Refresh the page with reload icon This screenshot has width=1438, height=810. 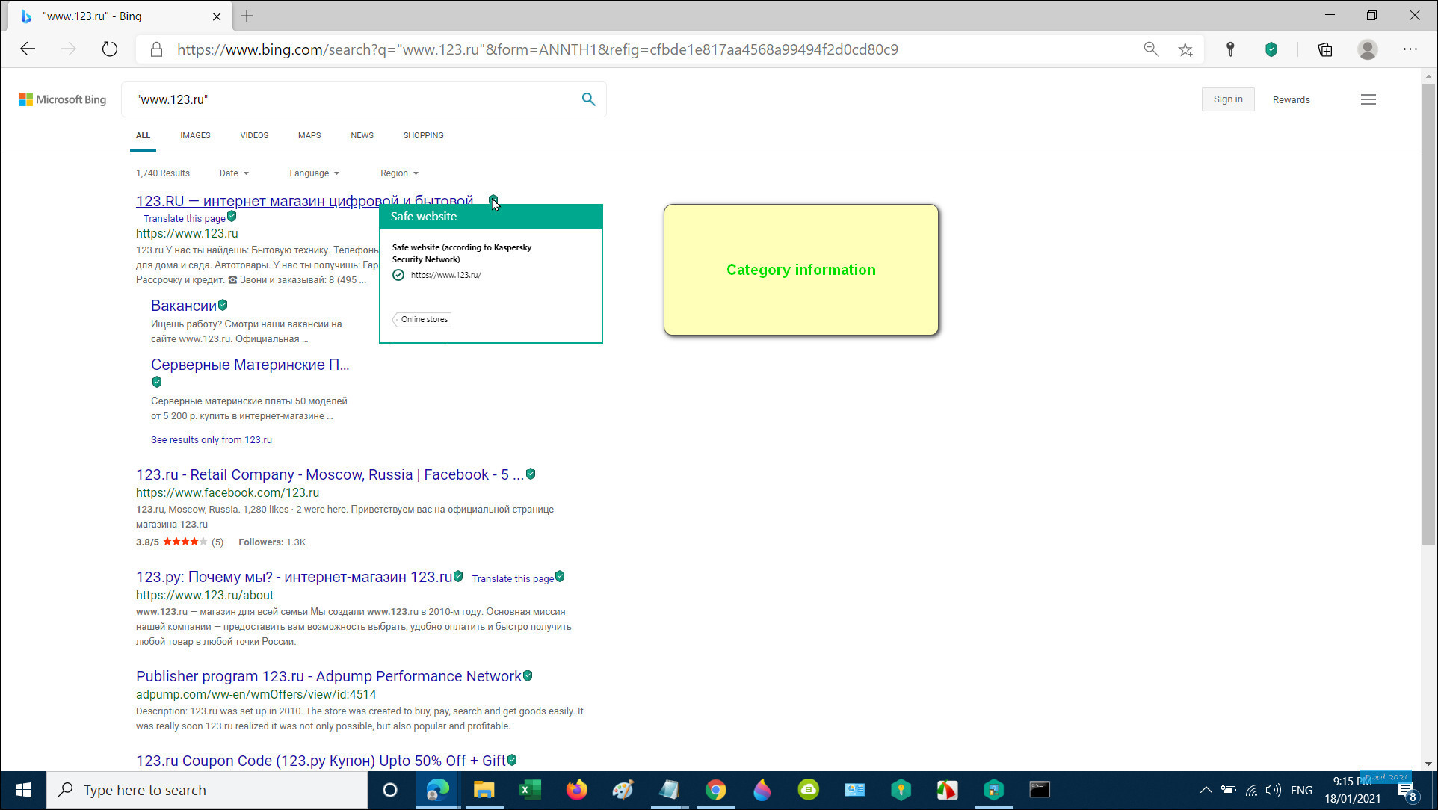110,49
